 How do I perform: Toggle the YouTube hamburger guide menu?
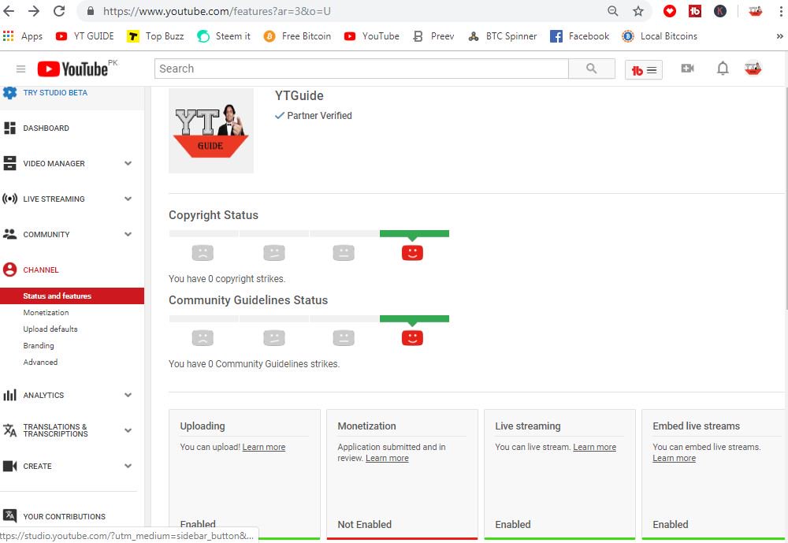[20, 69]
